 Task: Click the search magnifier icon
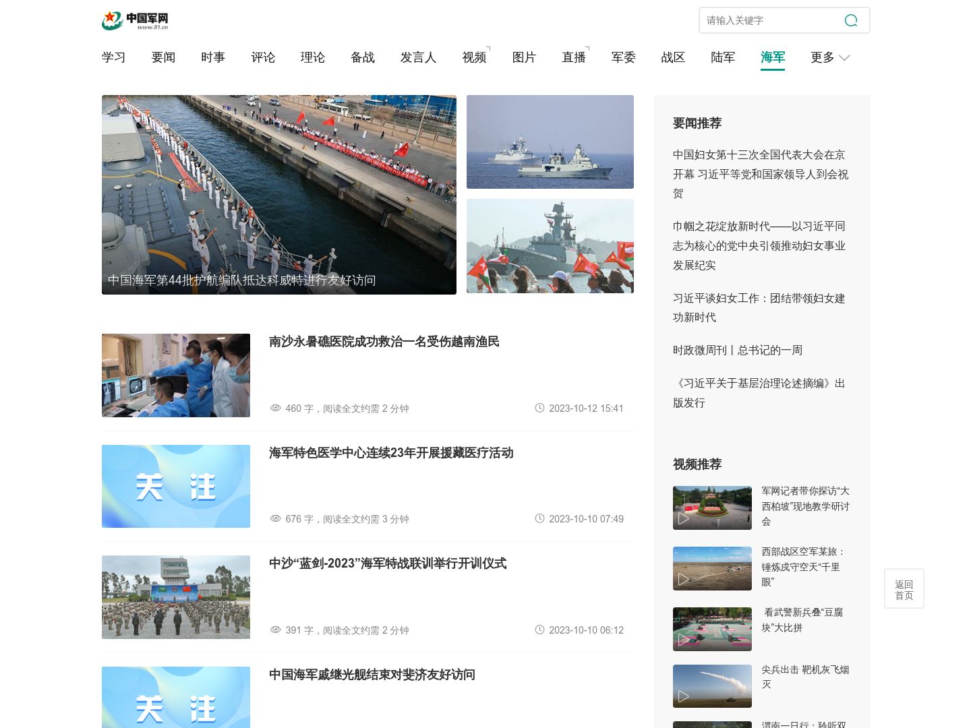click(x=851, y=20)
